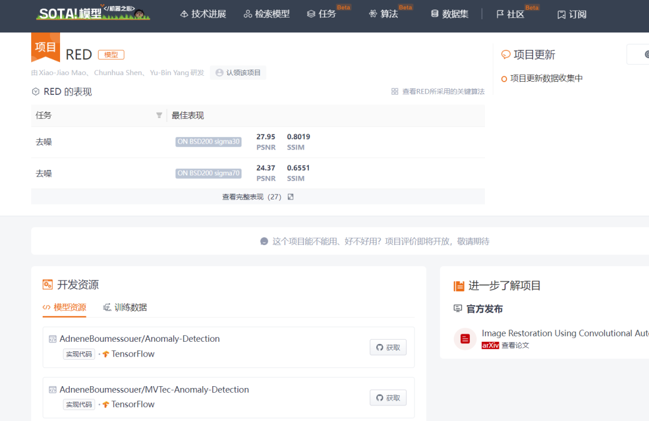Image resolution: width=649 pixels, height=421 pixels.
Task: Click code icon beside AdneneBoumessouer/Anomaly-Detection
Action: click(x=52, y=339)
